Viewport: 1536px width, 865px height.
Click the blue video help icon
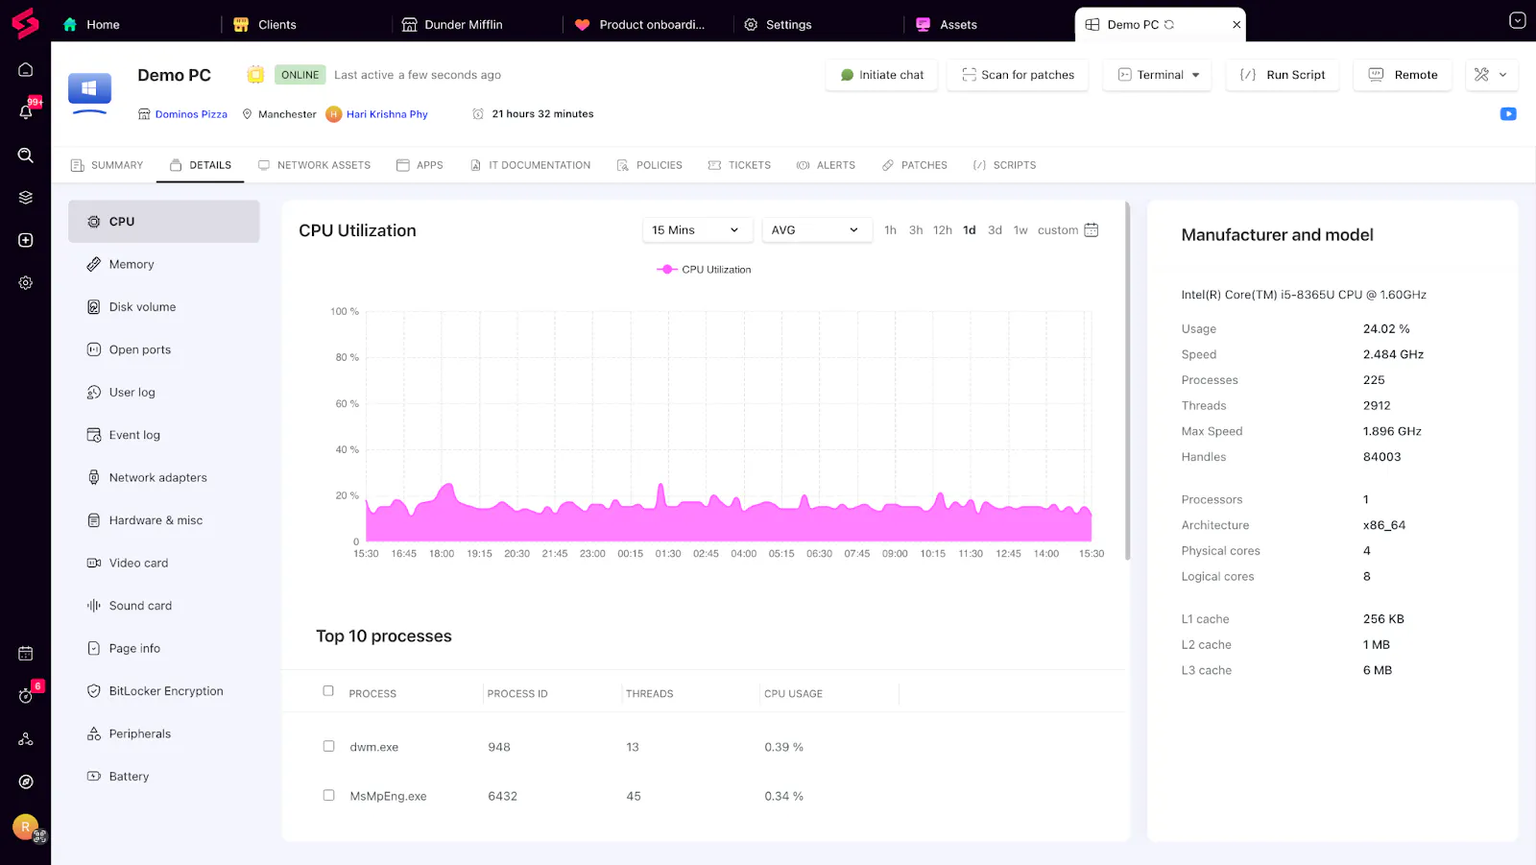pyautogui.click(x=1508, y=114)
